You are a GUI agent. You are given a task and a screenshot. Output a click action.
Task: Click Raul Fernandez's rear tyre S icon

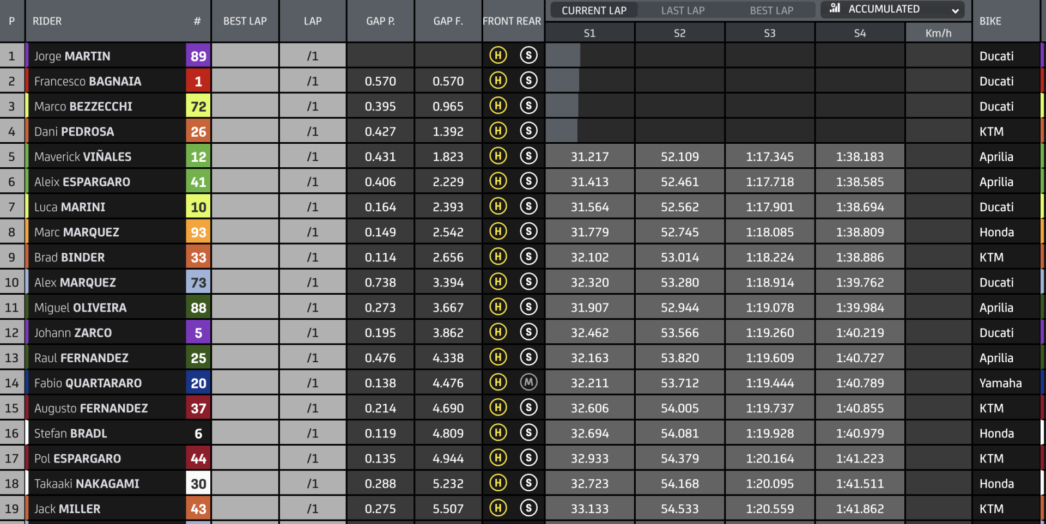(528, 357)
